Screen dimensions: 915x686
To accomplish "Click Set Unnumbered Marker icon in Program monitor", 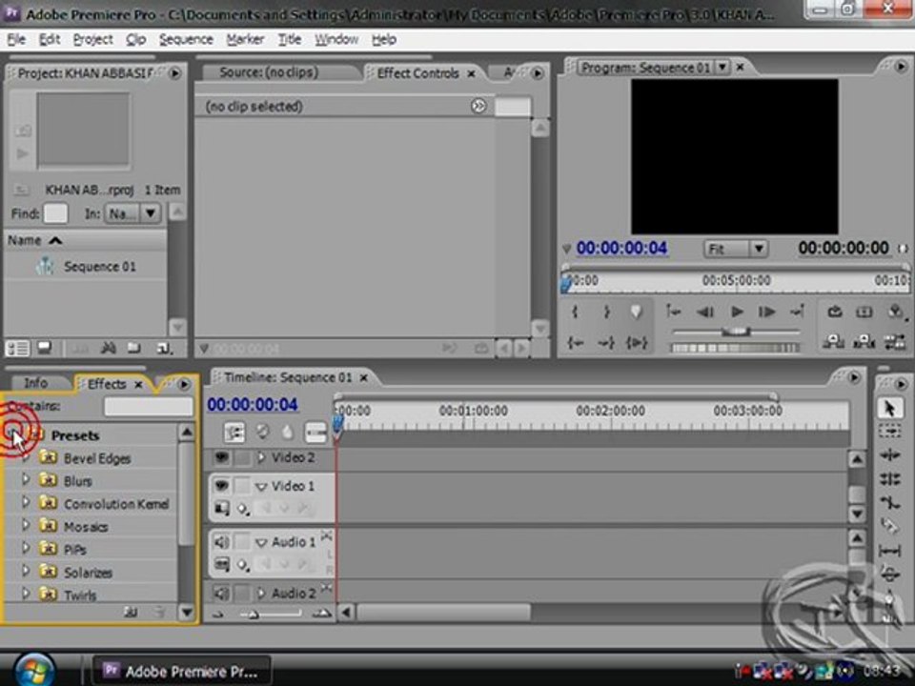I will coord(636,313).
